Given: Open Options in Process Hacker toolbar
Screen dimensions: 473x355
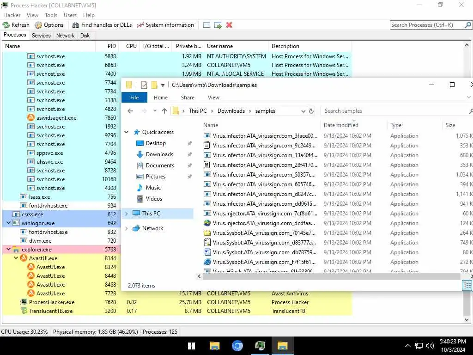Looking at the screenshot, I should coord(49,25).
